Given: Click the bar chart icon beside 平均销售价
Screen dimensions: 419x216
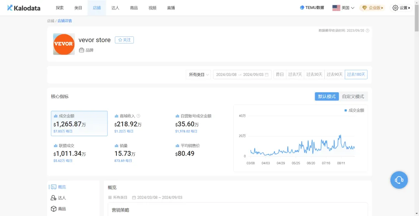Looking at the screenshot, I should point(177,145).
